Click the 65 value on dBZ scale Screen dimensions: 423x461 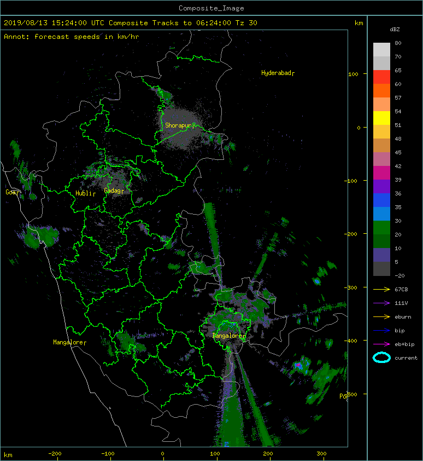(x=398, y=70)
